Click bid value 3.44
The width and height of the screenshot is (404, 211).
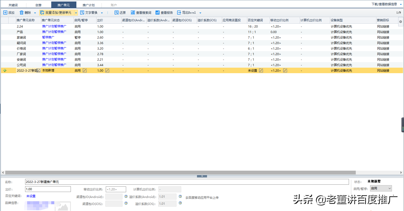coord(100,65)
